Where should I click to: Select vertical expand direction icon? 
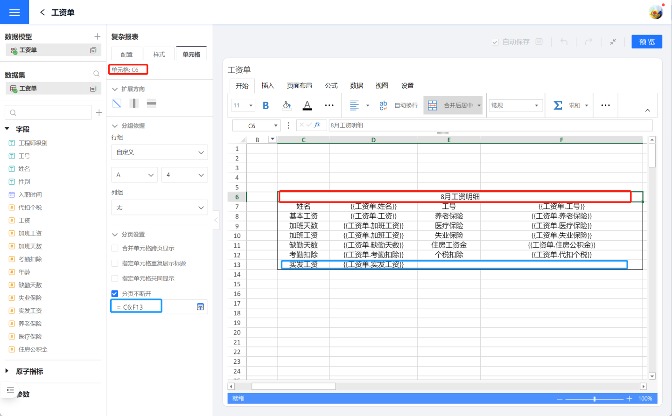[134, 104]
